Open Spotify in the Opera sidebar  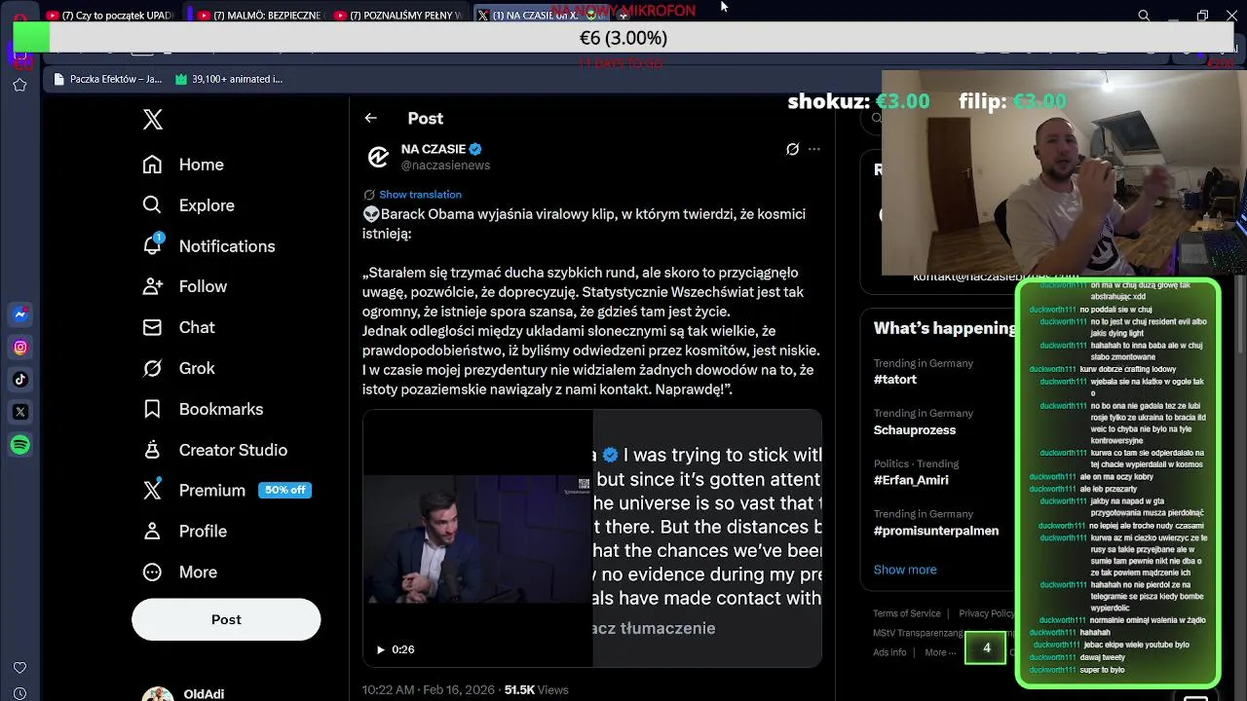click(x=20, y=445)
